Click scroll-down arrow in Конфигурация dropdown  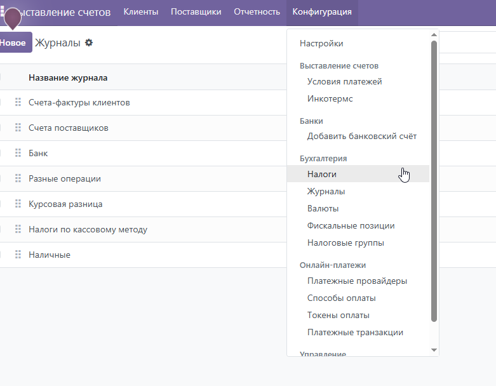click(x=434, y=350)
